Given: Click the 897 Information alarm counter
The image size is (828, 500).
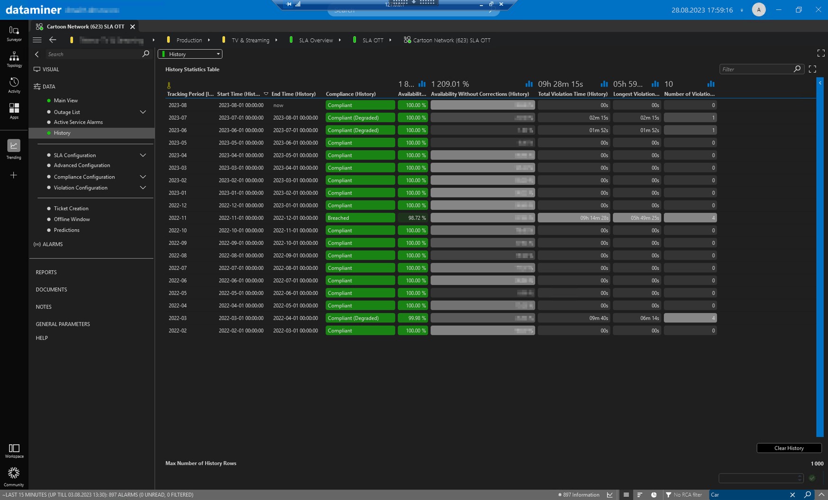Looking at the screenshot, I should pos(579,495).
